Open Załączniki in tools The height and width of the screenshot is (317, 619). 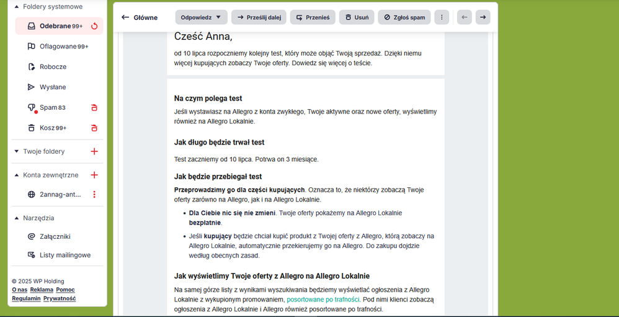(55, 236)
